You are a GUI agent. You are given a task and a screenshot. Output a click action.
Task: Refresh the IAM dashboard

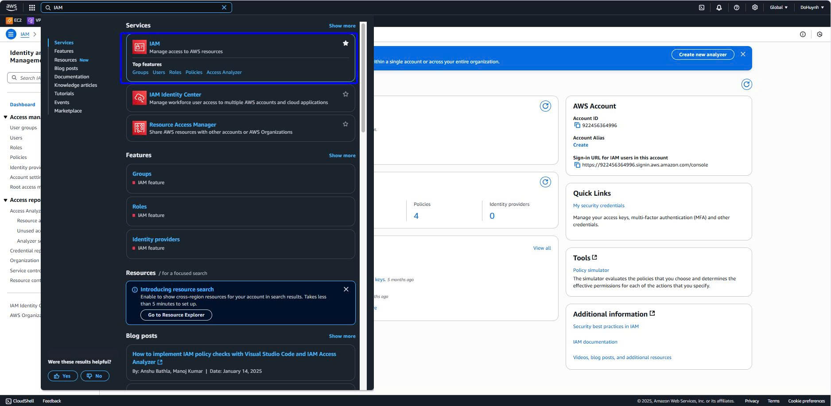coord(746,85)
